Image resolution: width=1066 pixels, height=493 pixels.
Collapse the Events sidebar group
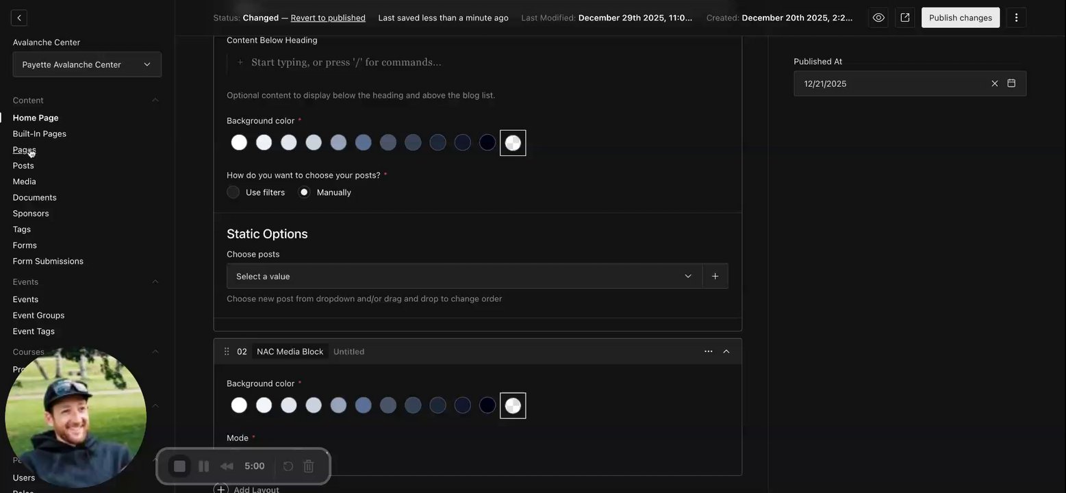155,281
